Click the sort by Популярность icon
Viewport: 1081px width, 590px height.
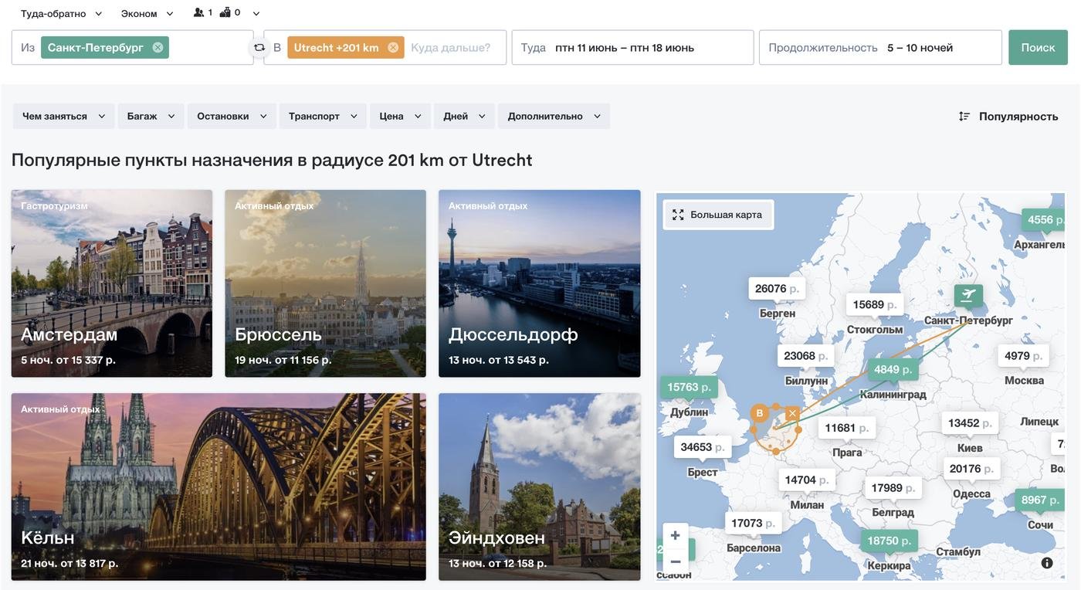coord(964,117)
